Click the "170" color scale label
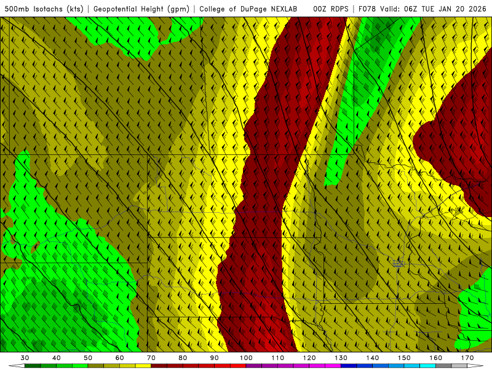 pyautogui.click(x=467, y=358)
